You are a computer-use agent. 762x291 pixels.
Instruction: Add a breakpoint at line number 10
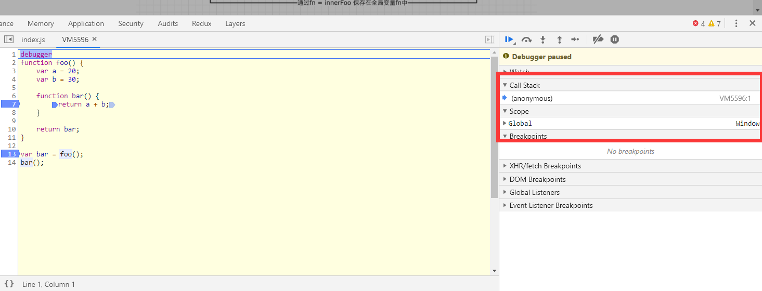12,129
